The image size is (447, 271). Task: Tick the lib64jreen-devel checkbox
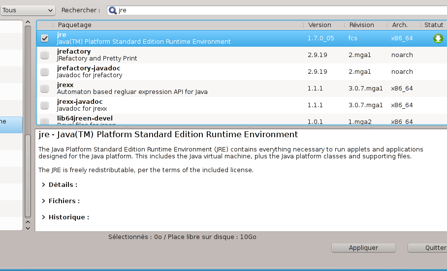44,121
